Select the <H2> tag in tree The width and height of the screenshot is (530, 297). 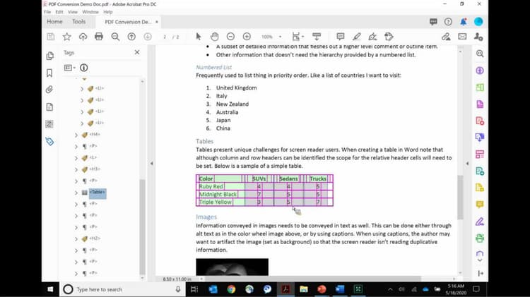[95, 238]
